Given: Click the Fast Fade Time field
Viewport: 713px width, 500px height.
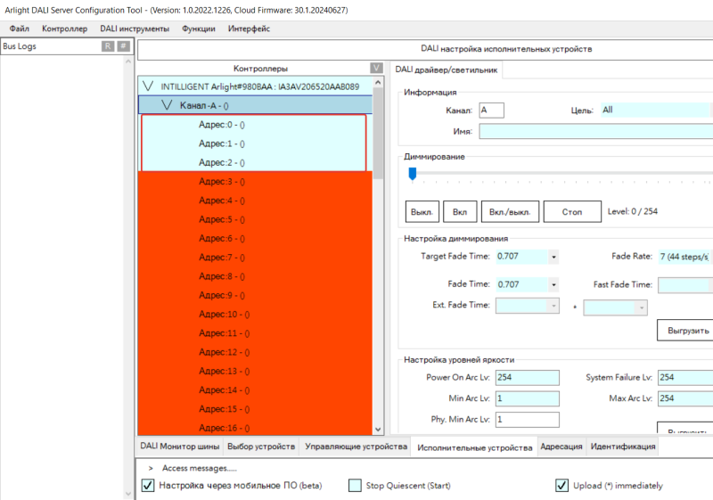Looking at the screenshot, I should point(684,285).
